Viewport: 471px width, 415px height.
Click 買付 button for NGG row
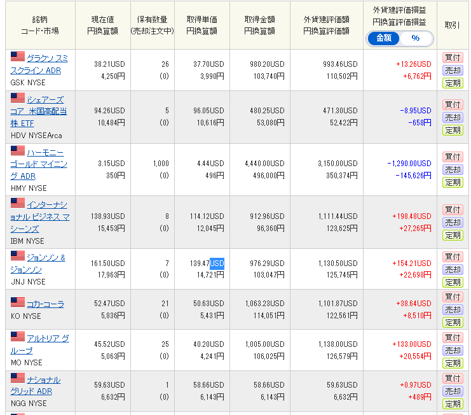coord(453,379)
